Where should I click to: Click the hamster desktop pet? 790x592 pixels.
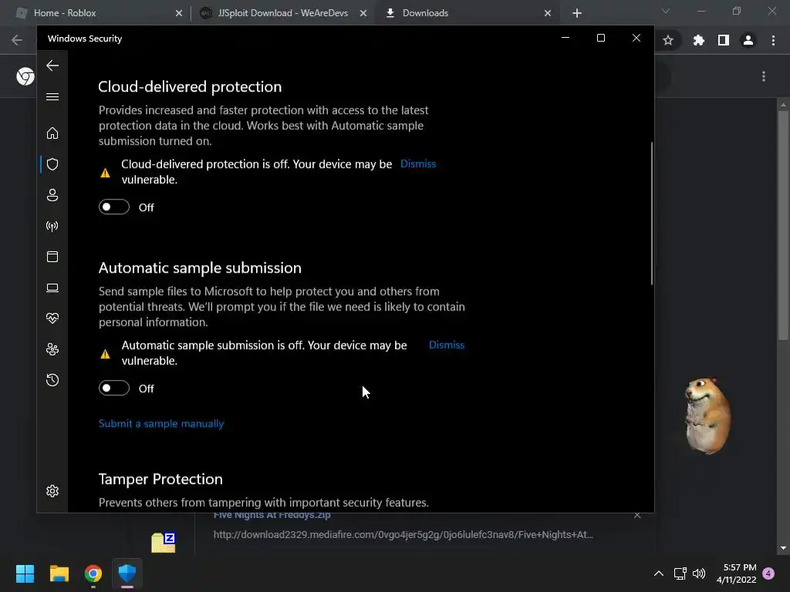[x=707, y=415]
